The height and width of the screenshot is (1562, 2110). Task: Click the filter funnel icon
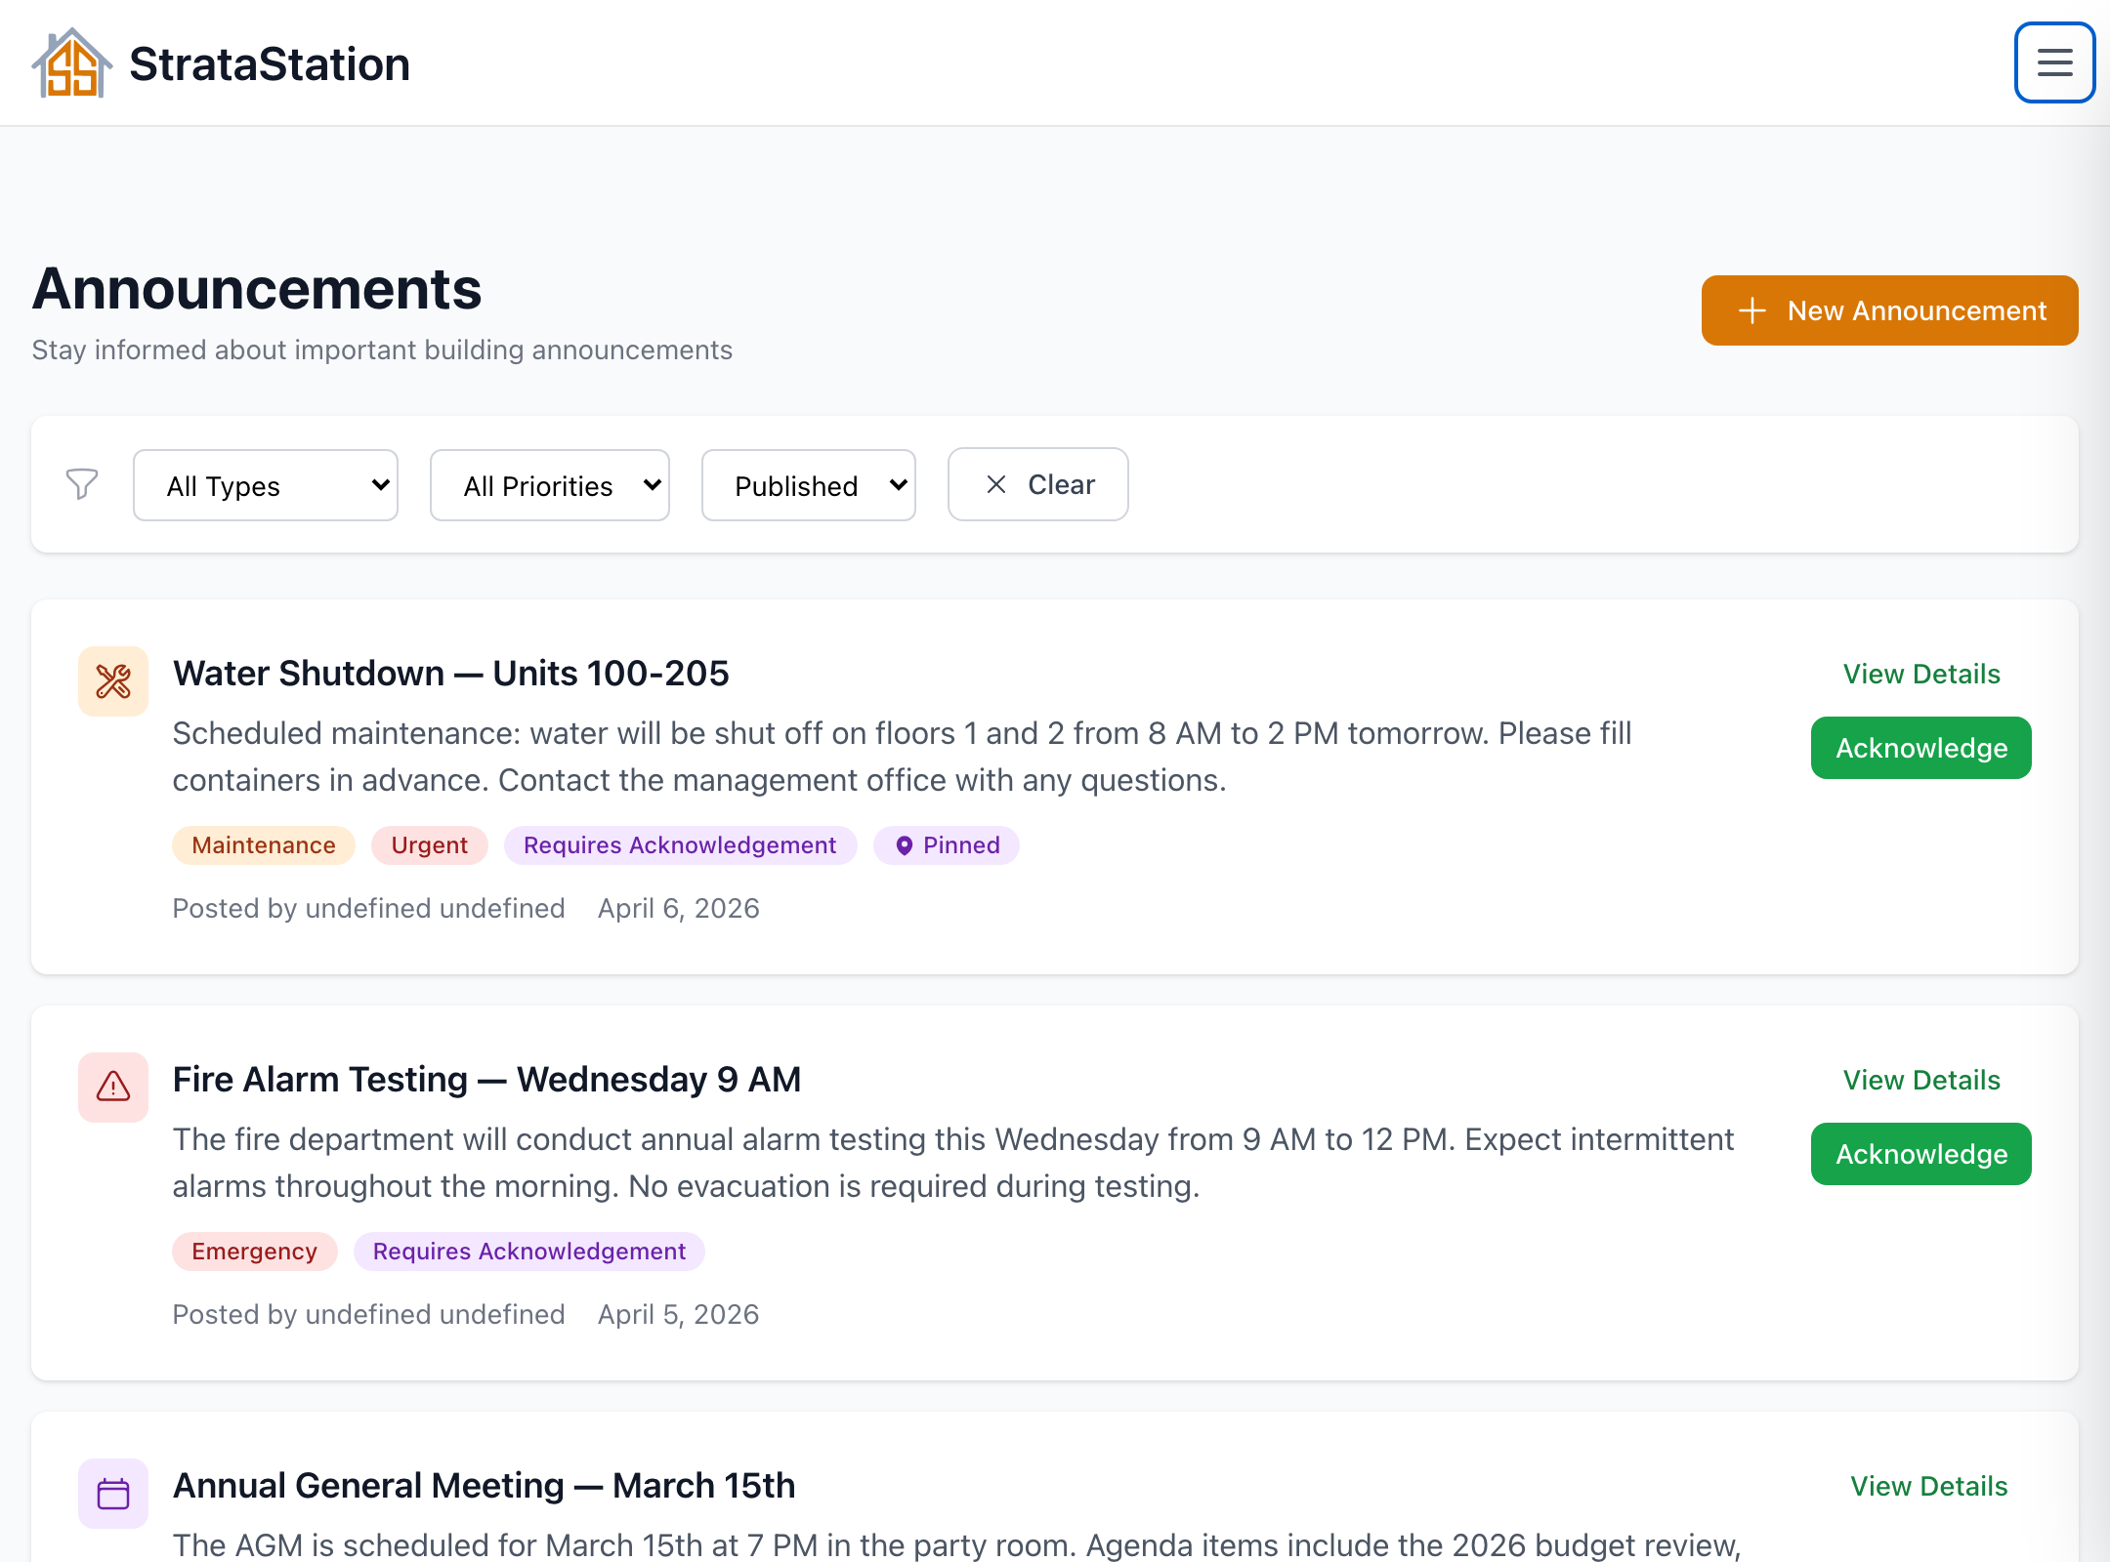coord(82,484)
